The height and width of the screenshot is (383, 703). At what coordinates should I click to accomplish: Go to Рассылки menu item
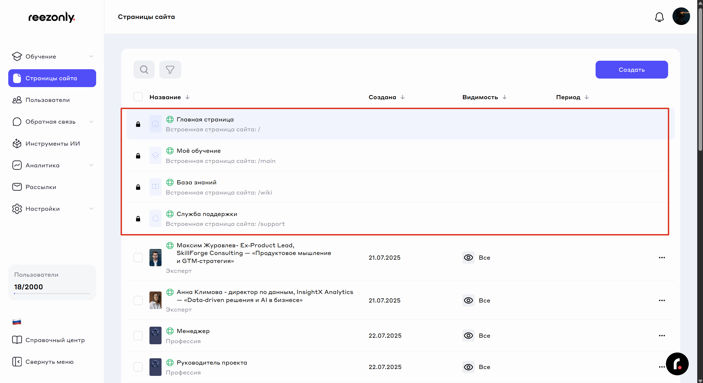point(41,187)
